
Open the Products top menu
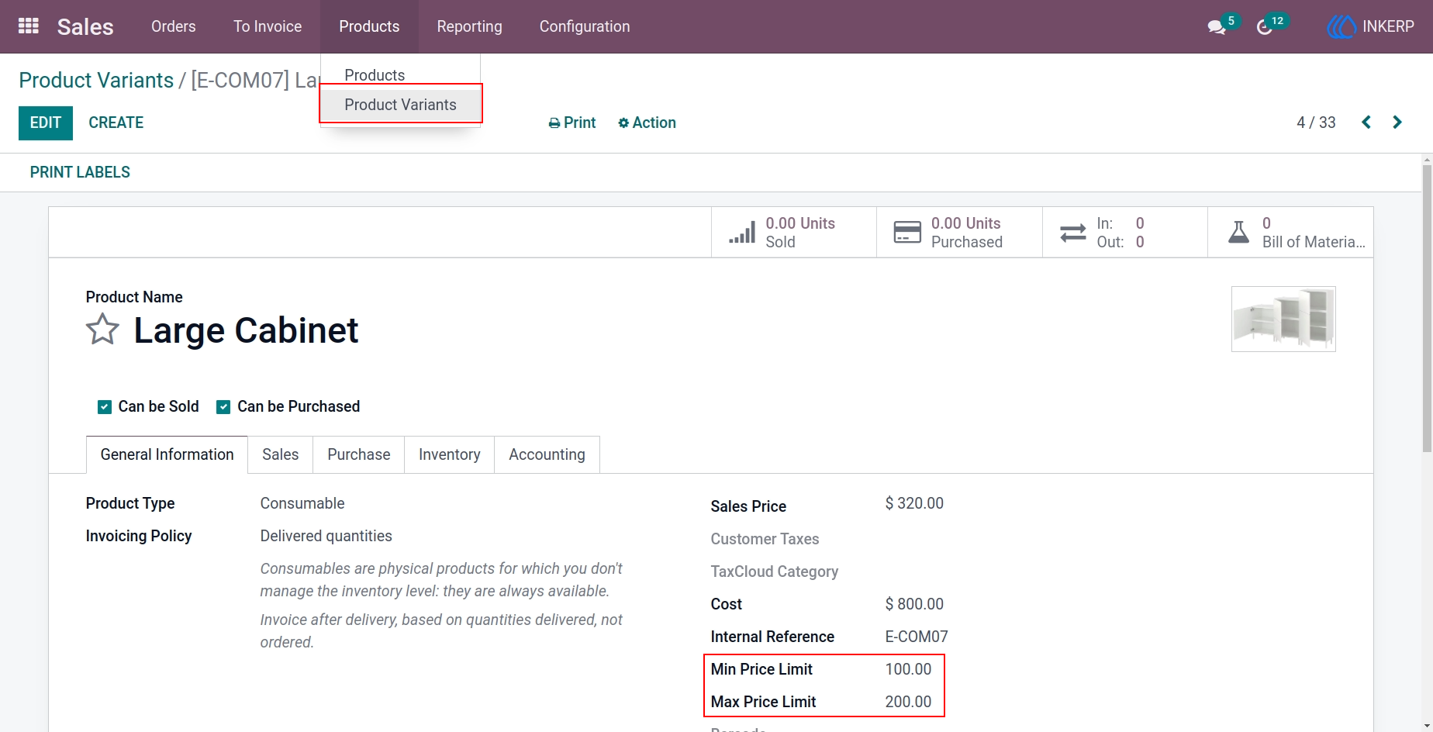coord(369,26)
